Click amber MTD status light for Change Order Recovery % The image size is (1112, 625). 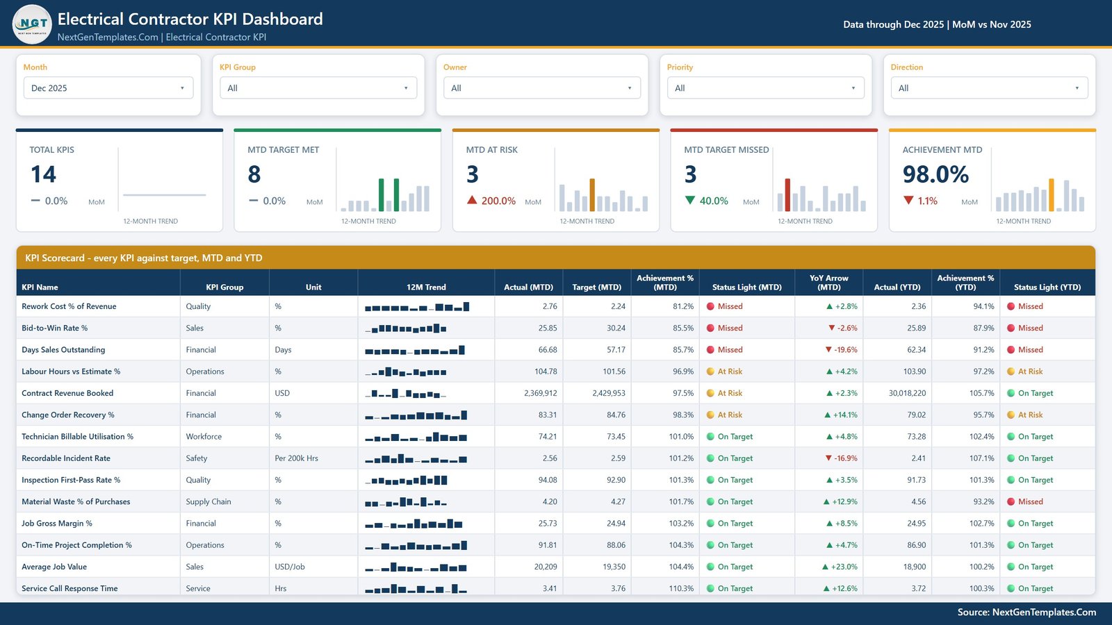point(711,415)
